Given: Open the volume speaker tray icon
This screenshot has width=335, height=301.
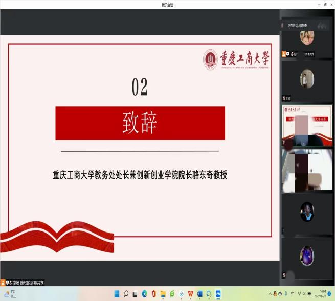Looking at the screenshot, I should coord(304,294).
